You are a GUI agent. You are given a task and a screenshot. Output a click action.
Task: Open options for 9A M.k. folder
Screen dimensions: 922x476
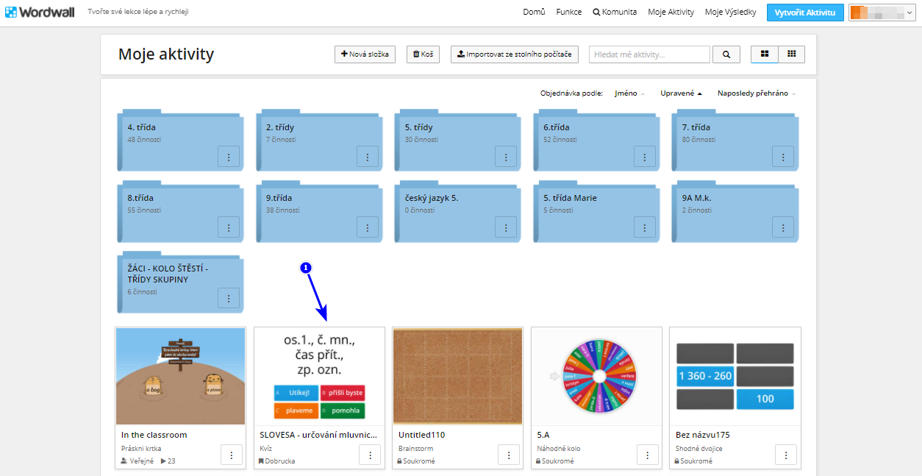tap(783, 227)
